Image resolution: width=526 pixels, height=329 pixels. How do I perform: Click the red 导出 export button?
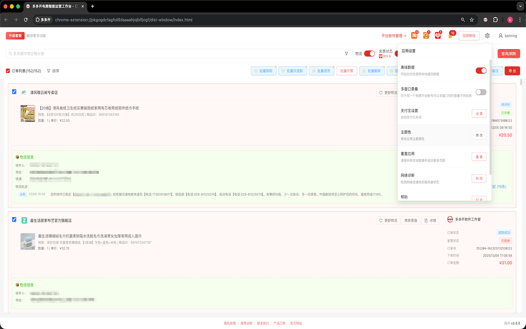click(512, 71)
